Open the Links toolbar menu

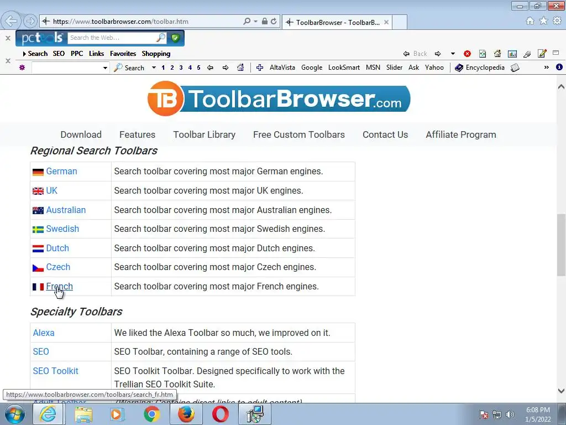click(96, 54)
